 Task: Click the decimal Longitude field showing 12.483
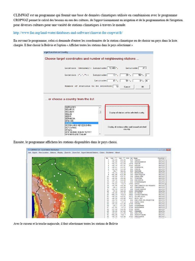[112, 68]
